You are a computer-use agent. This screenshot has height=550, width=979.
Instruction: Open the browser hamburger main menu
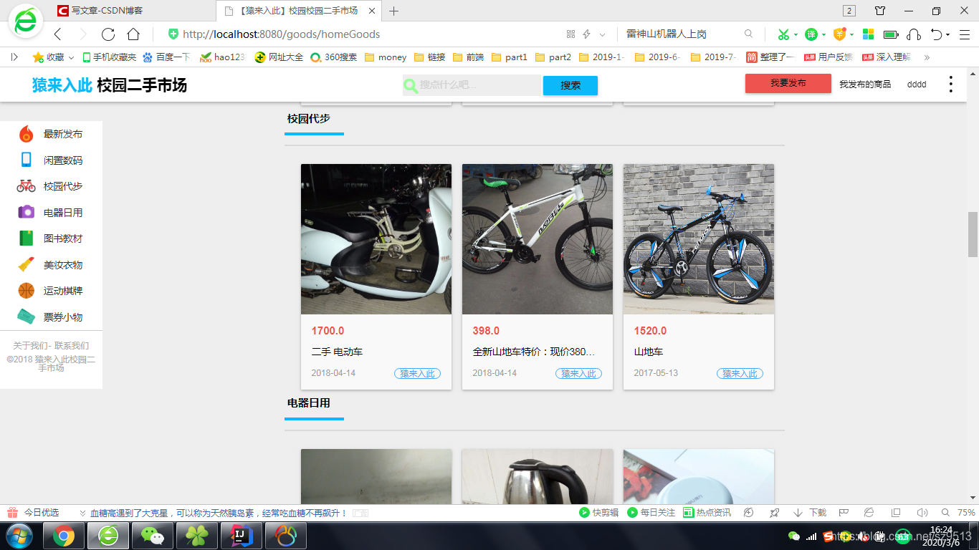click(x=965, y=34)
